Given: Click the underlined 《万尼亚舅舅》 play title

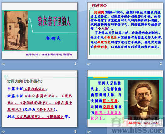Looking at the screenshot, I should tap(29, 117).
